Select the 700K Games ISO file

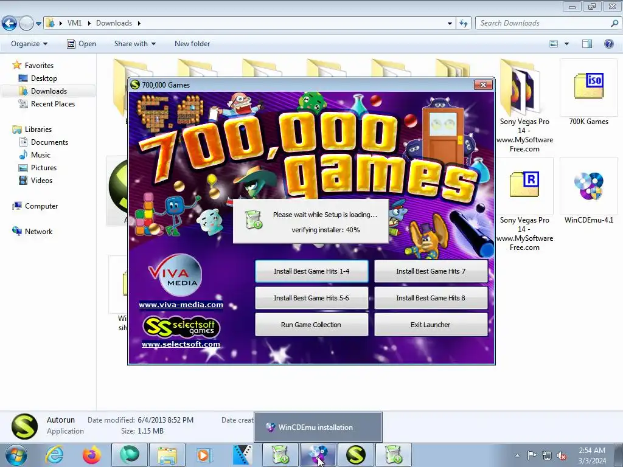(588, 93)
